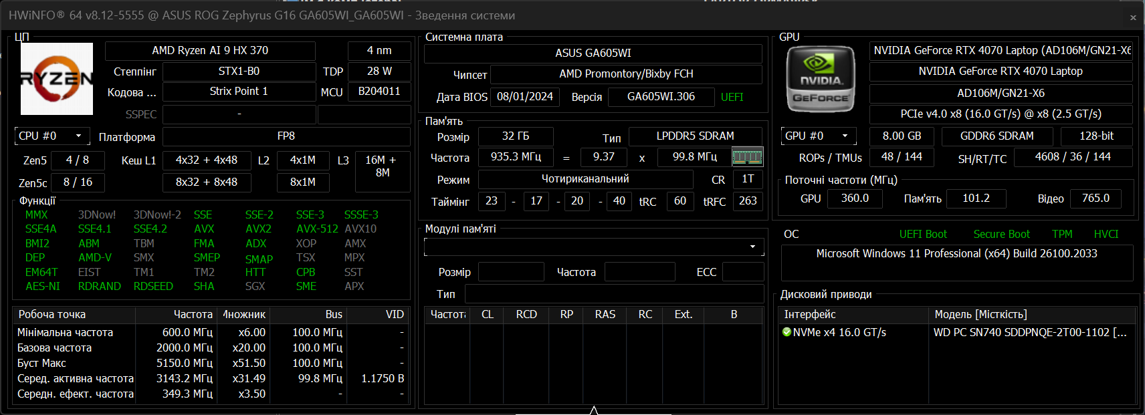Viewport: 1145px width, 415px height.
Task: Click the AMD Ryzen logo image
Action: pyautogui.click(x=57, y=79)
